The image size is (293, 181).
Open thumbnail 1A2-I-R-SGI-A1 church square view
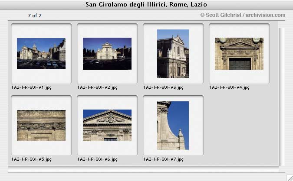pos(41,54)
